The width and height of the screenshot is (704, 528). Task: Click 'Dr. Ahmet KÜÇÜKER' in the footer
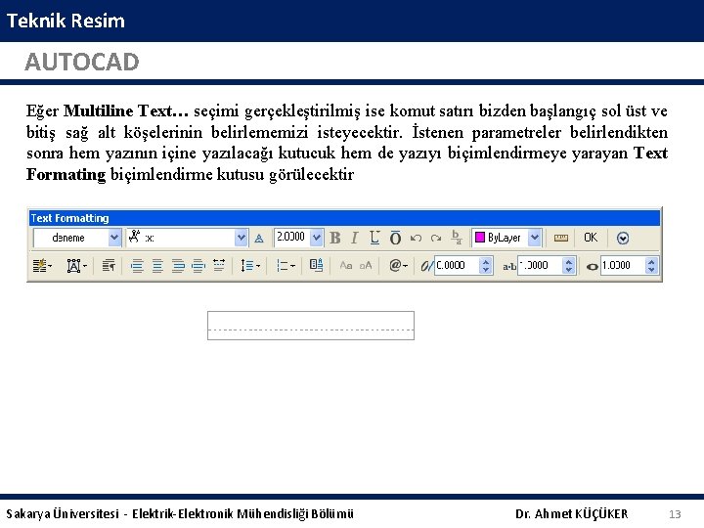572,513
